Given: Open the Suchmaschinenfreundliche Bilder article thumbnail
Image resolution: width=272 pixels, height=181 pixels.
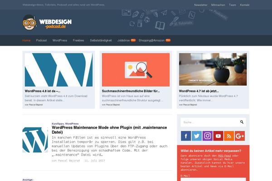Looking at the screenshot, I should coord(136,70).
